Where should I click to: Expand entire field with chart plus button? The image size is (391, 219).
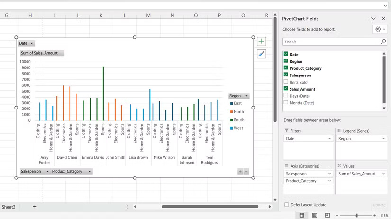click(x=240, y=172)
